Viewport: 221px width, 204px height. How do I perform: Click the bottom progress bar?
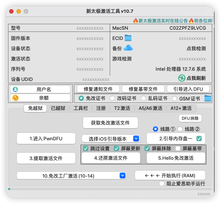110,189
